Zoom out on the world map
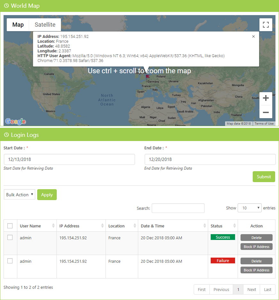The width and height of the screenshot is (279, 300). (266, 112)
